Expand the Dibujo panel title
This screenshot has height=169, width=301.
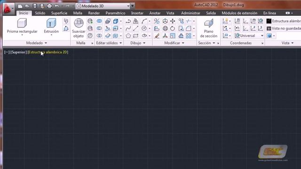coord(138,43)
